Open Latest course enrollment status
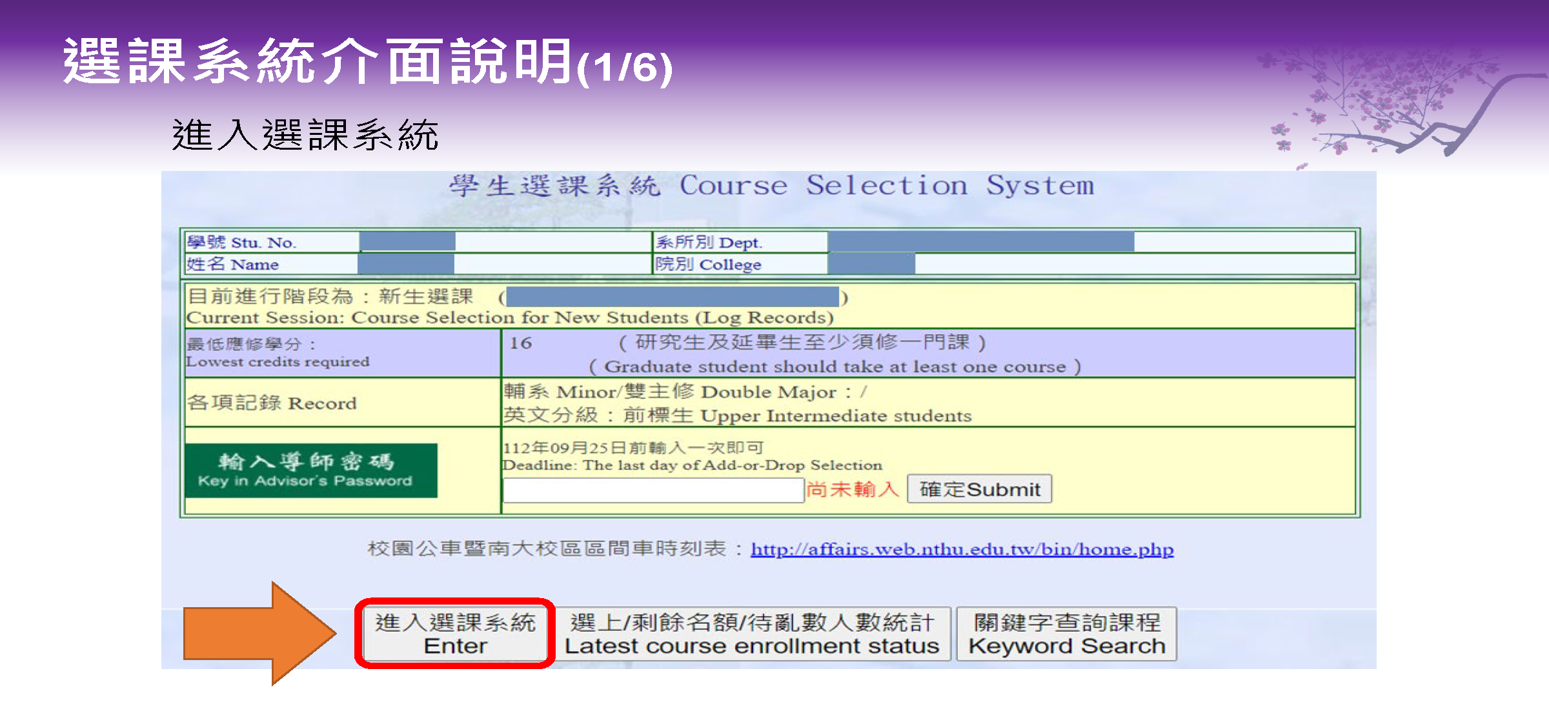 click(x=752, y=634)
